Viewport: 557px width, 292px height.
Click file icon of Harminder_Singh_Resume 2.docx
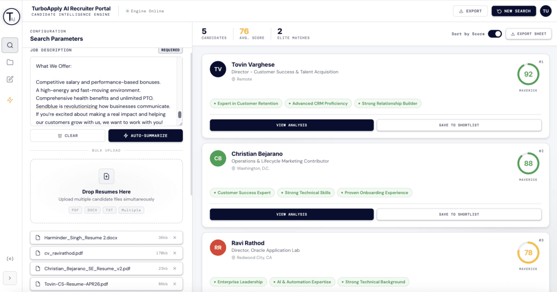(x=38, y=238)
